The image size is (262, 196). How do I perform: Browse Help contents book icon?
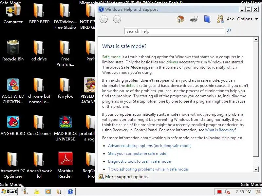[207, 19]
